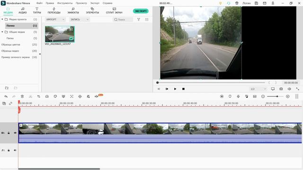Delete the selected clip with trash icon

click(22, 96)
